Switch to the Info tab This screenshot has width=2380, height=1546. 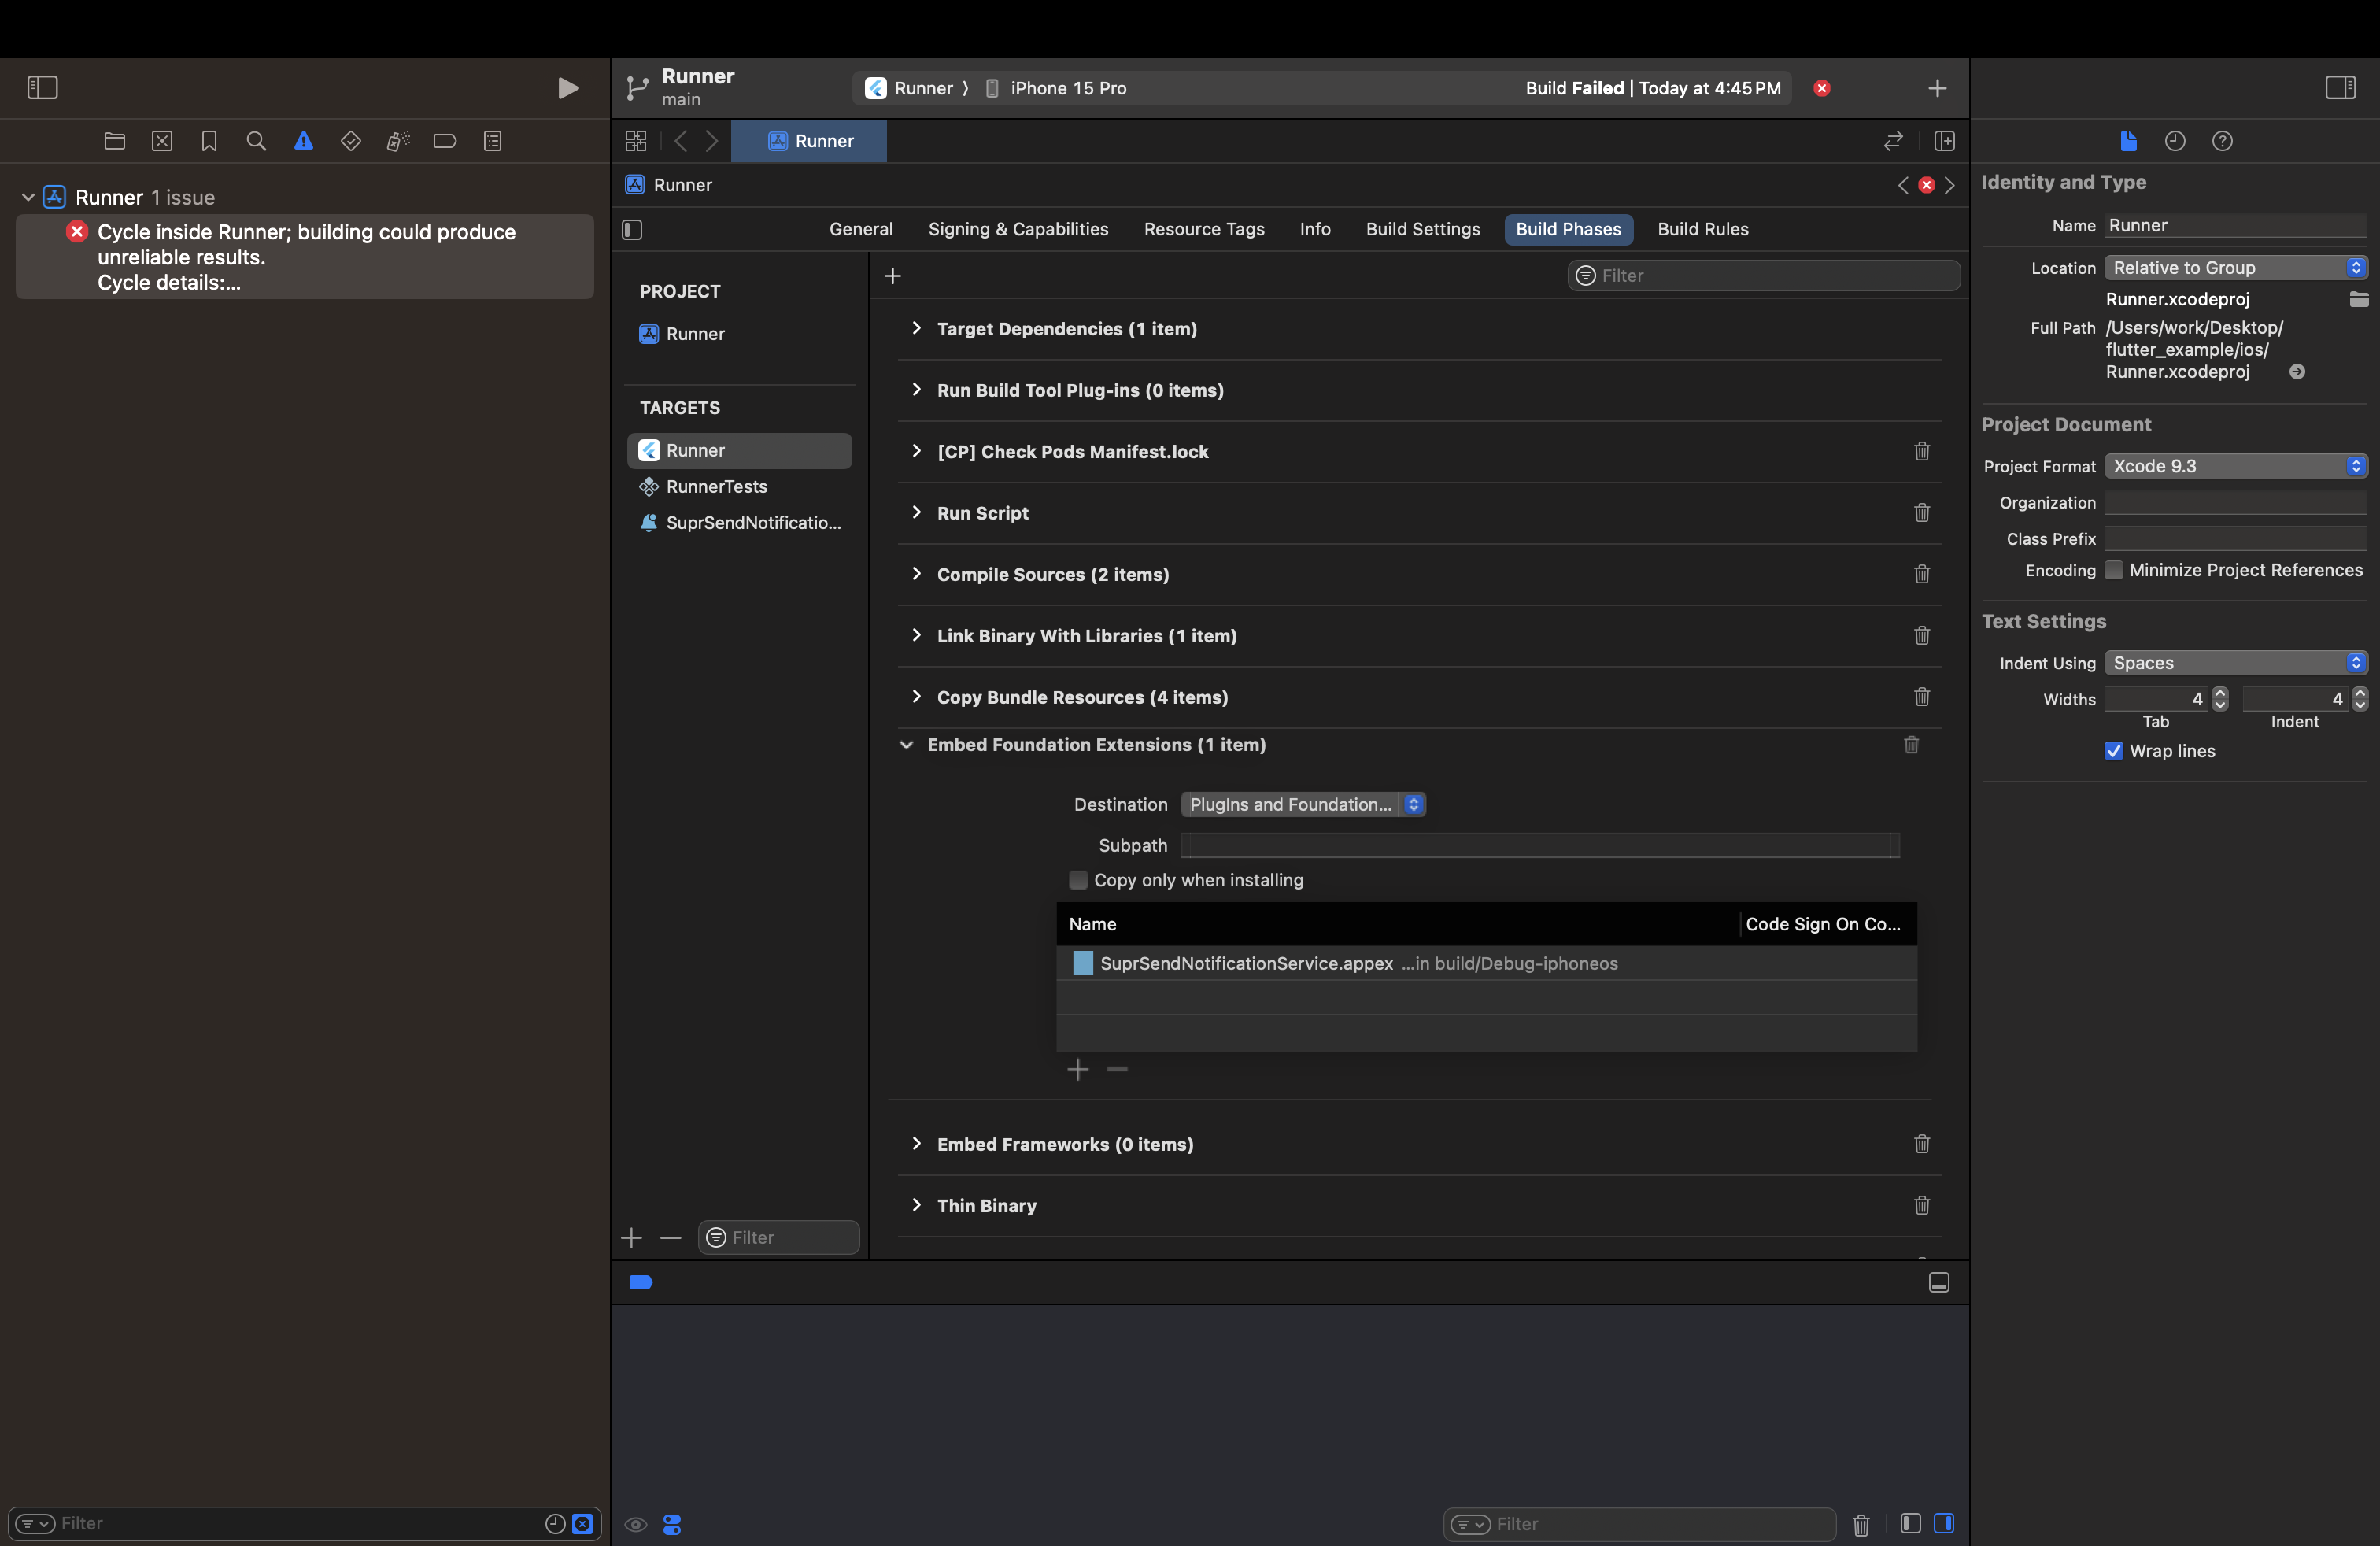[1314, 230]
